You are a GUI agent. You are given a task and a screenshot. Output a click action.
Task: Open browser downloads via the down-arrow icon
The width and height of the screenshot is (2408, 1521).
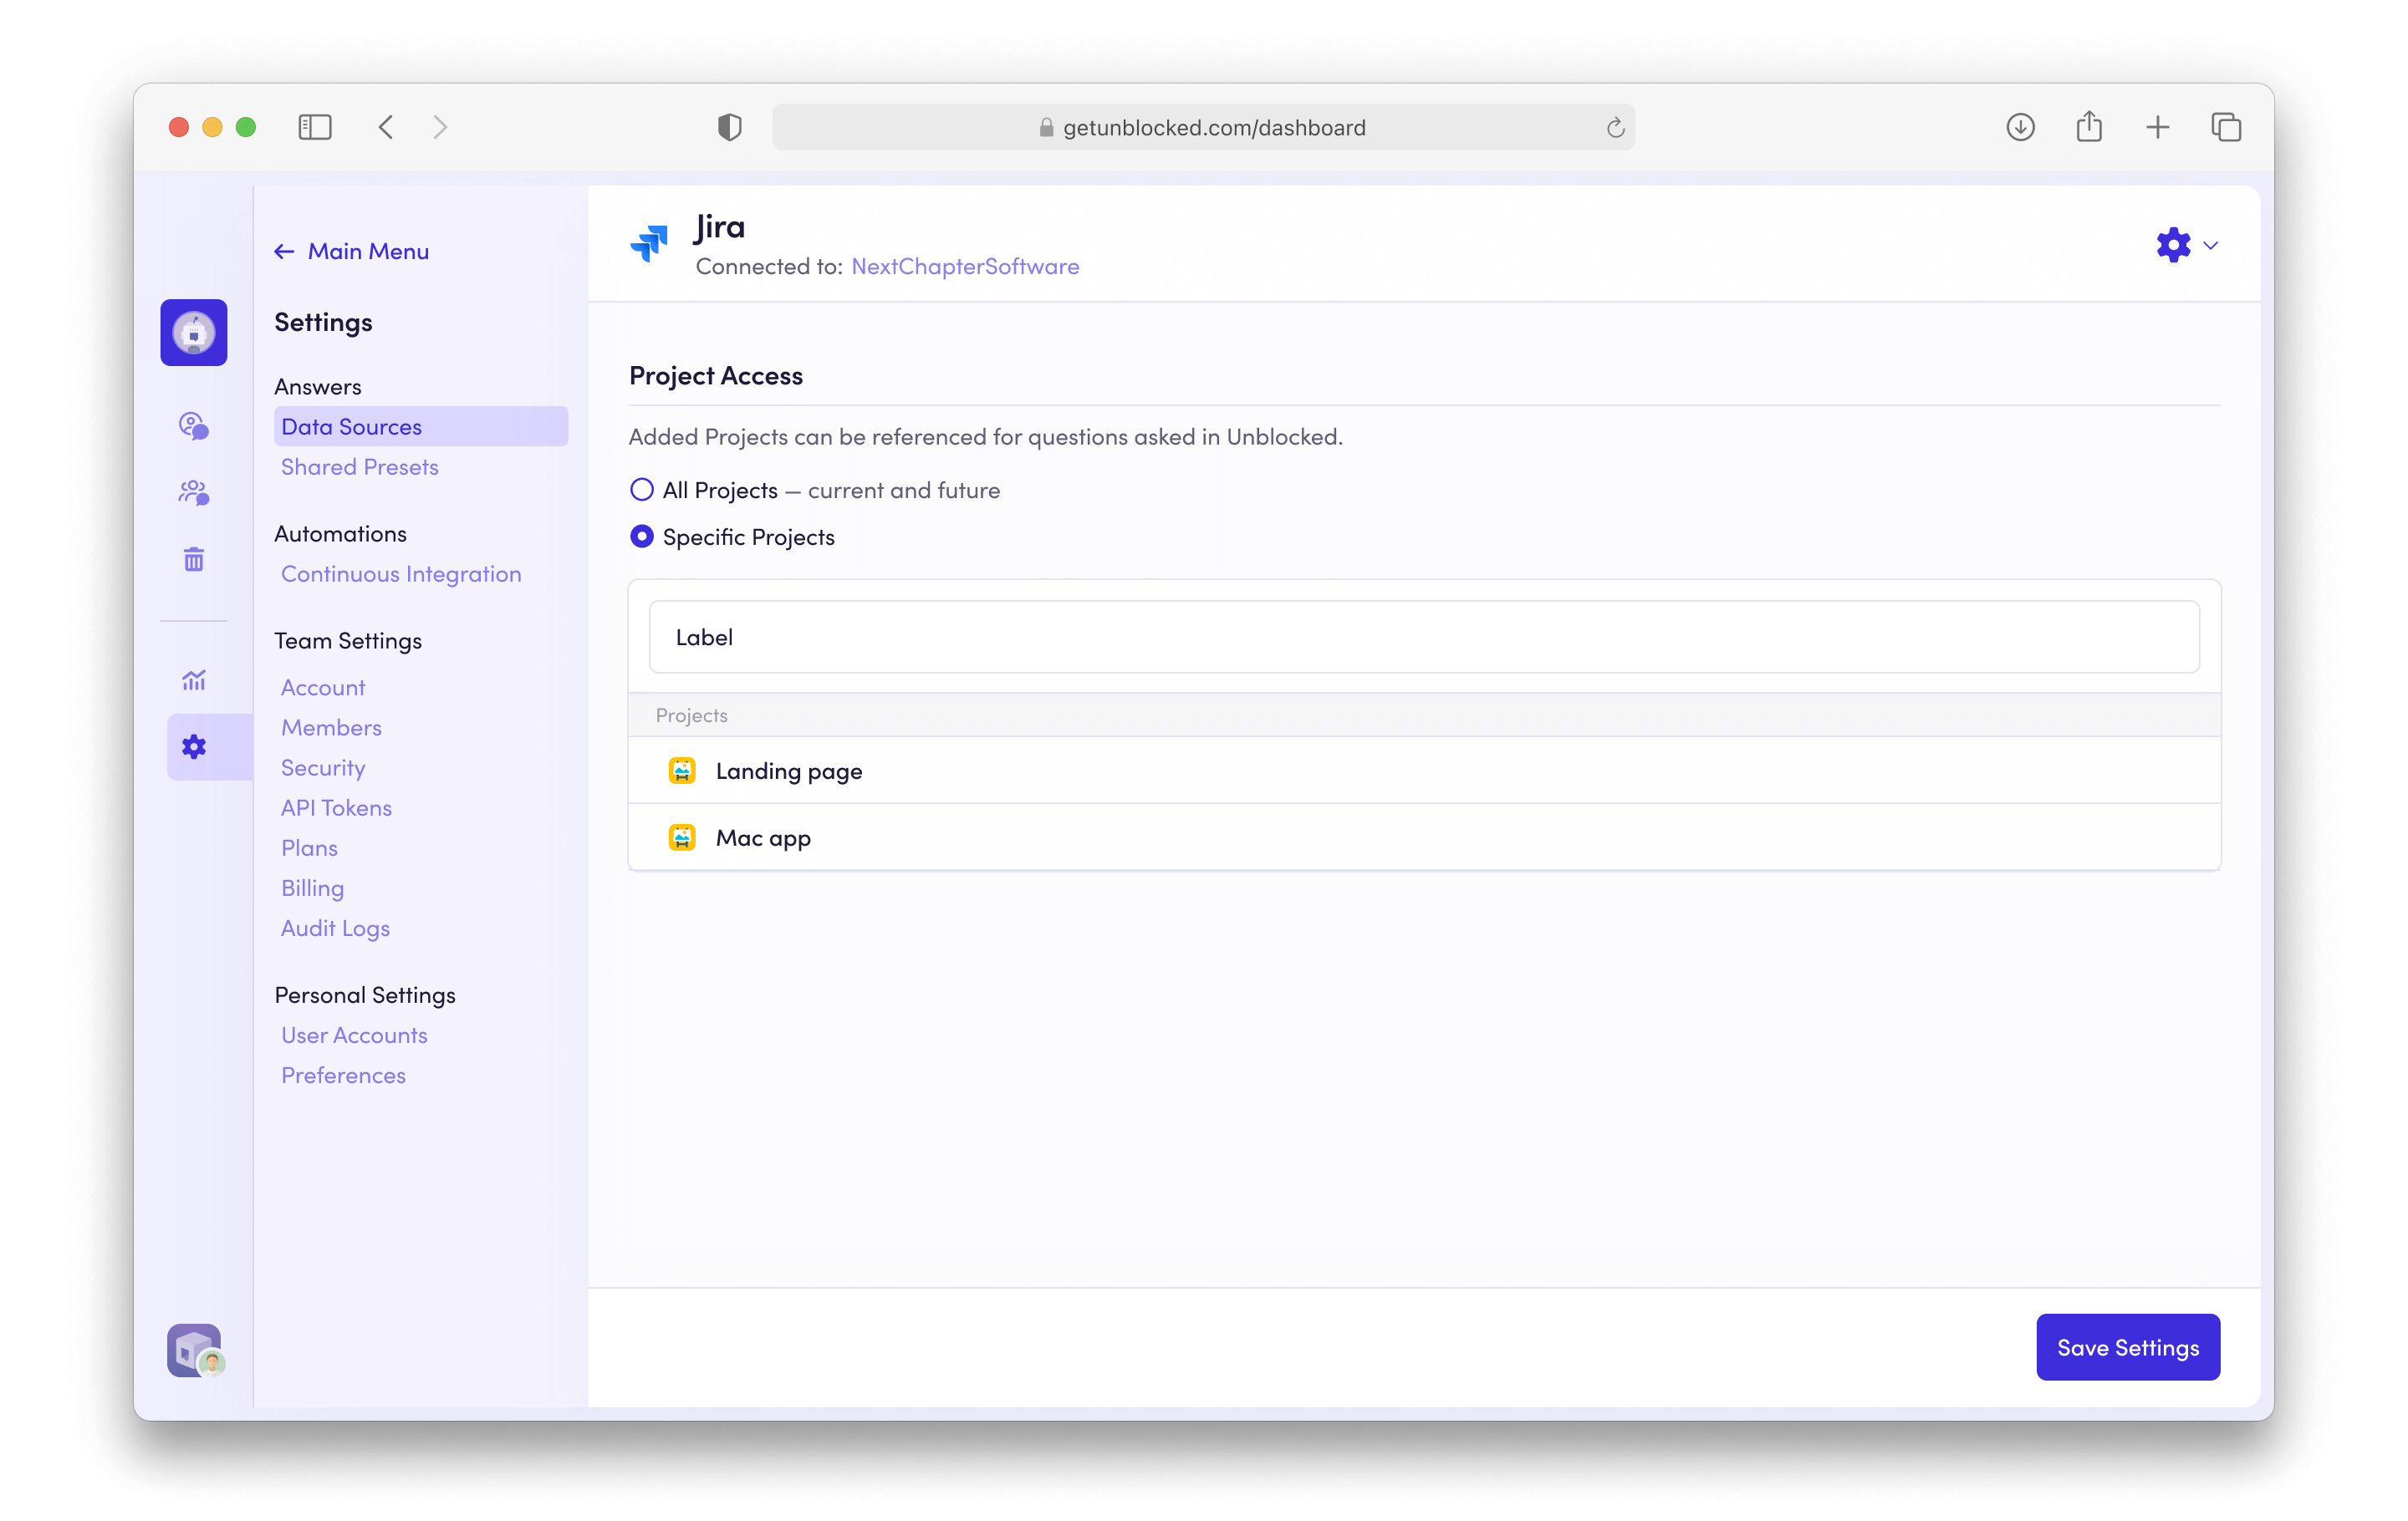pyautogui.click(x=2020, y=126)
